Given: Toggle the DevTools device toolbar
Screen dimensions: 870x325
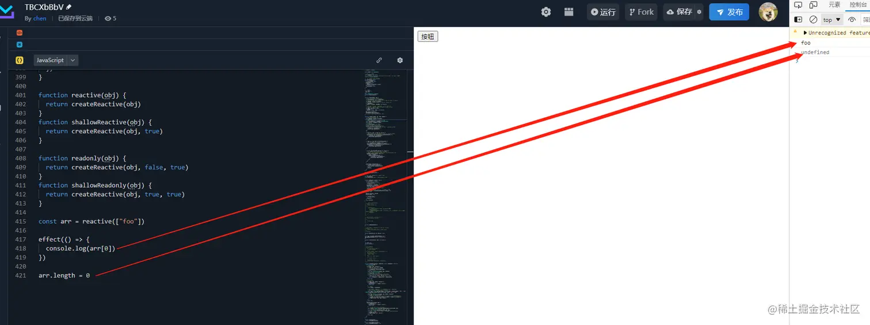Looking at the screenshot, I should 813,5.
